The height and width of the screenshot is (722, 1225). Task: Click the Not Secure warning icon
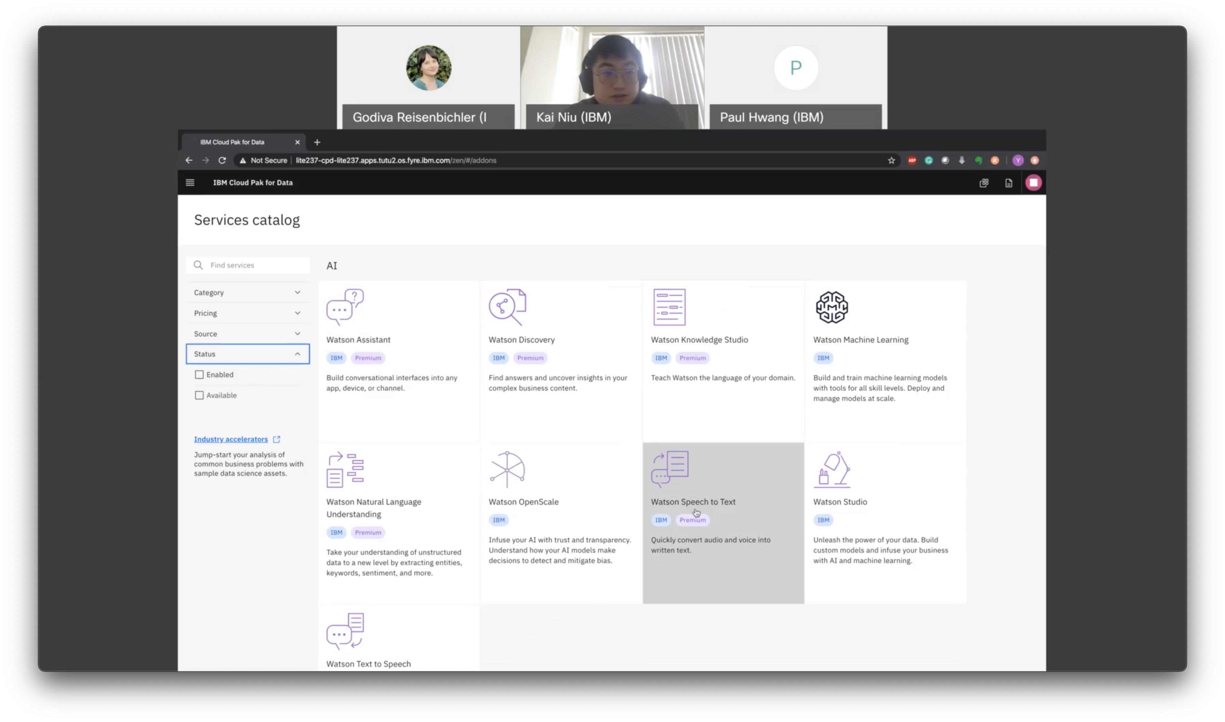(242, 160)
